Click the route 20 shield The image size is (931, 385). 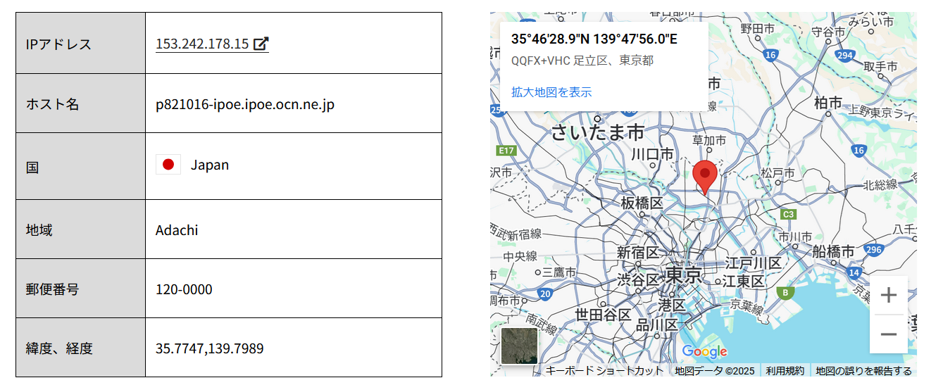point(544,294)
